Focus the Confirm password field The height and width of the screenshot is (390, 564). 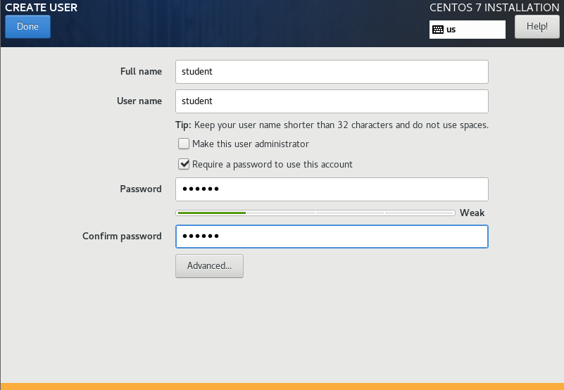point(332,237)
